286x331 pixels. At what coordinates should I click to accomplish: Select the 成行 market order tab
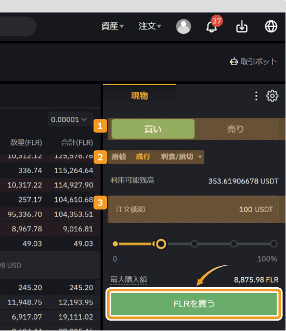coord(143,156)
